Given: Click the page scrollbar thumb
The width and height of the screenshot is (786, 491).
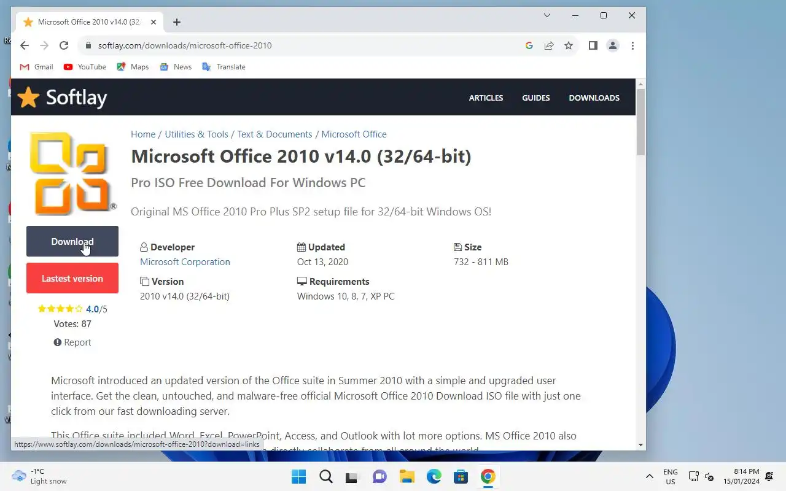Looking at the screenshot, I should pyautogui.click(x=640, y=122).
